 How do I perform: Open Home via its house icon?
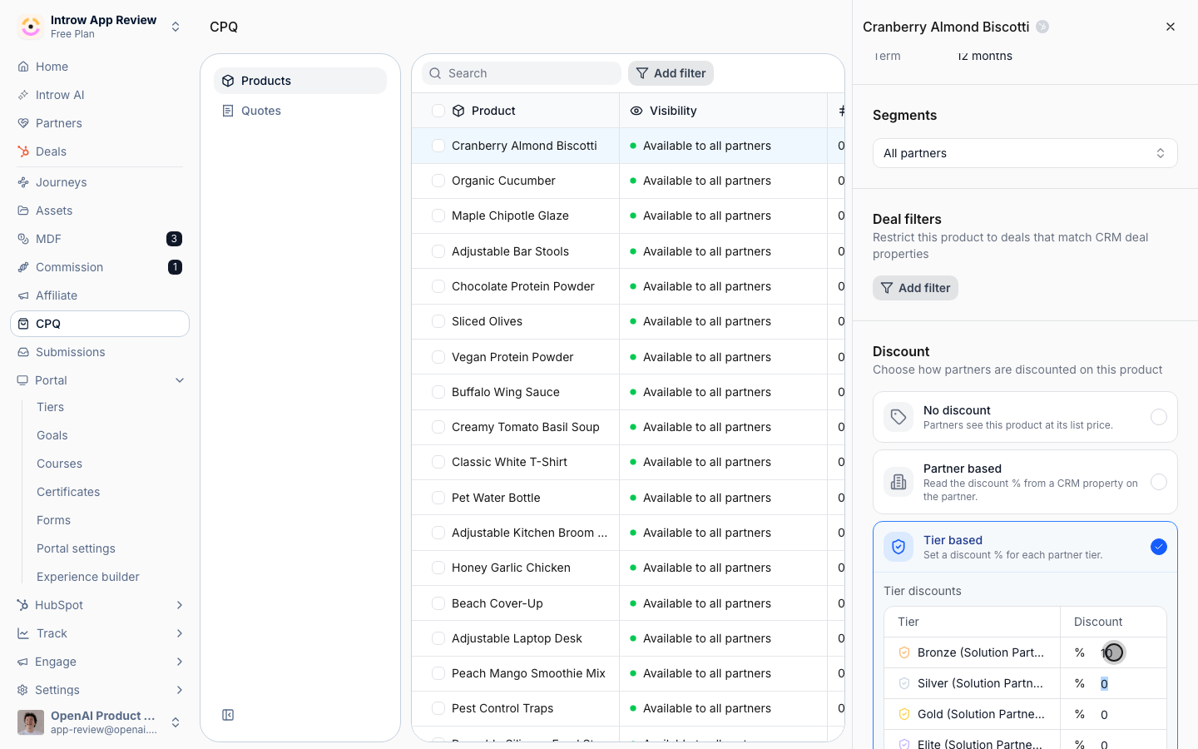(x=23, y=67)
